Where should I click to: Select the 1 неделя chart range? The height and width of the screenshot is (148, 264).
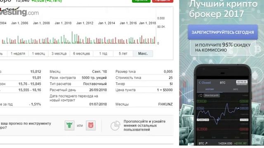pos(18,53)
